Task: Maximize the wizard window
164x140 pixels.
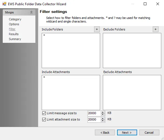Action: tap(145, 4)
